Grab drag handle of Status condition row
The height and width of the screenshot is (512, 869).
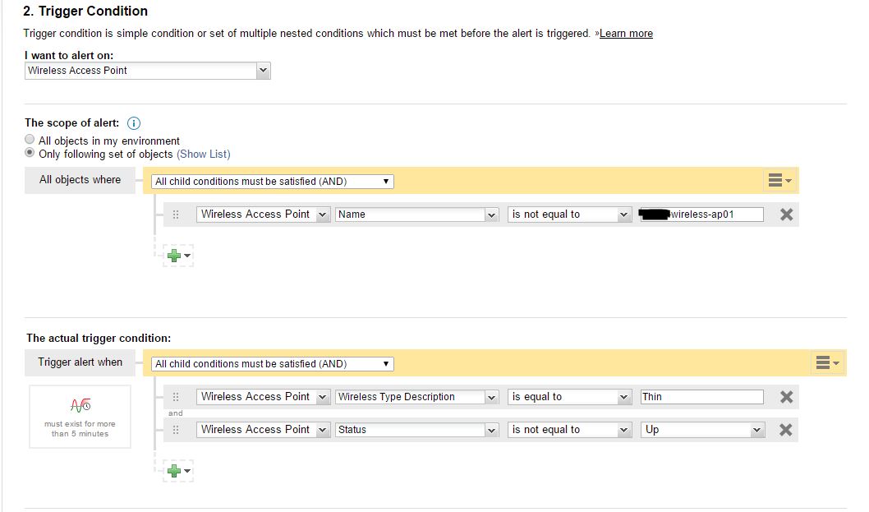tap(176, 430)
